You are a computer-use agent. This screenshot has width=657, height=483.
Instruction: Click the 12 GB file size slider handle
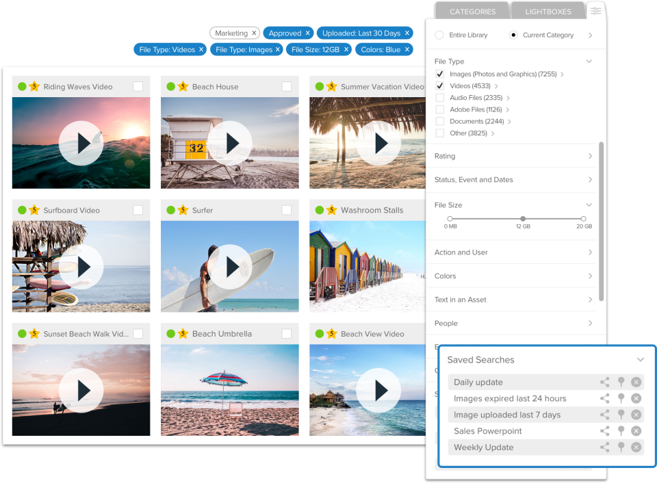[523, 219]
